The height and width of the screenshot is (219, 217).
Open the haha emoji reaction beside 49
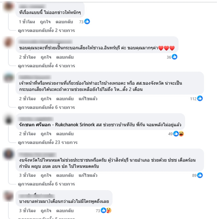pyautogui.click(x=181, y=134)
